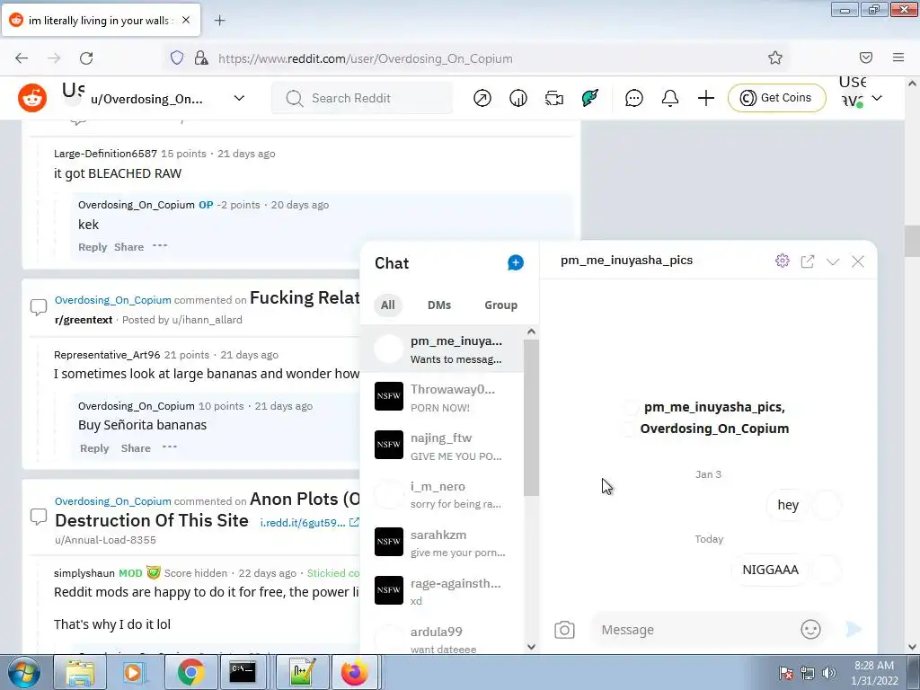This screenshot has height=690, width=920.
Task: Click the Reddit logo home icon
Action: pyautogui.click(x=32, y=97)
